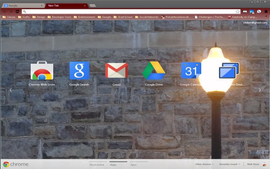The image size is (270, 169).
Task: Show hidden bookmarks with the overflow chevron
Action: click(x=266, y=16)
